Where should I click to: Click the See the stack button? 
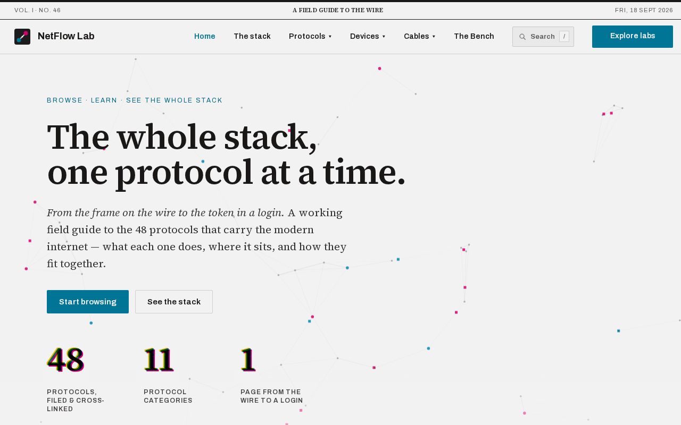click(x=174, y=302)
